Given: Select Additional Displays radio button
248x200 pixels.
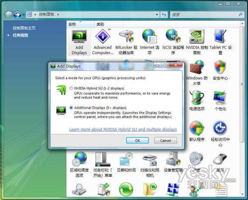Looking at the screenshot, I should point(71,108).
